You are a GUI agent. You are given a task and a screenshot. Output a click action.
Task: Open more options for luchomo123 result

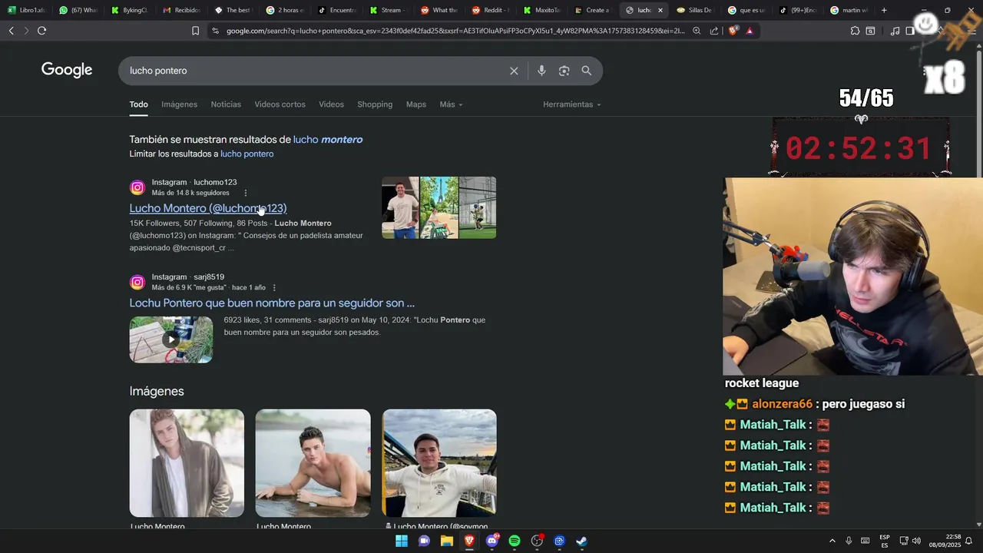(x=246, y=193)
